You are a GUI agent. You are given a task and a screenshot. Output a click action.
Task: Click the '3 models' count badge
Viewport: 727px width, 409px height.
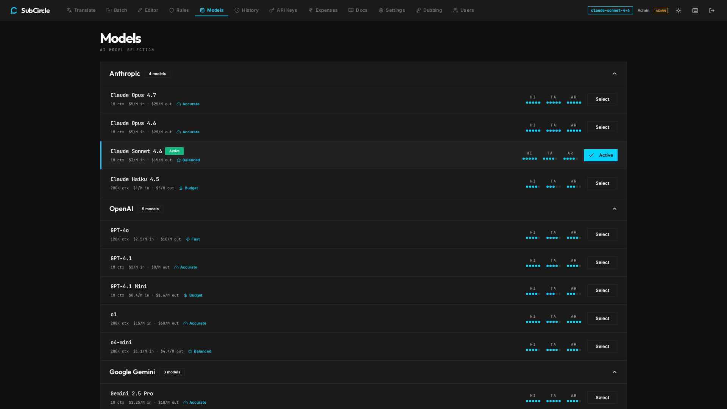coord(172,372)
